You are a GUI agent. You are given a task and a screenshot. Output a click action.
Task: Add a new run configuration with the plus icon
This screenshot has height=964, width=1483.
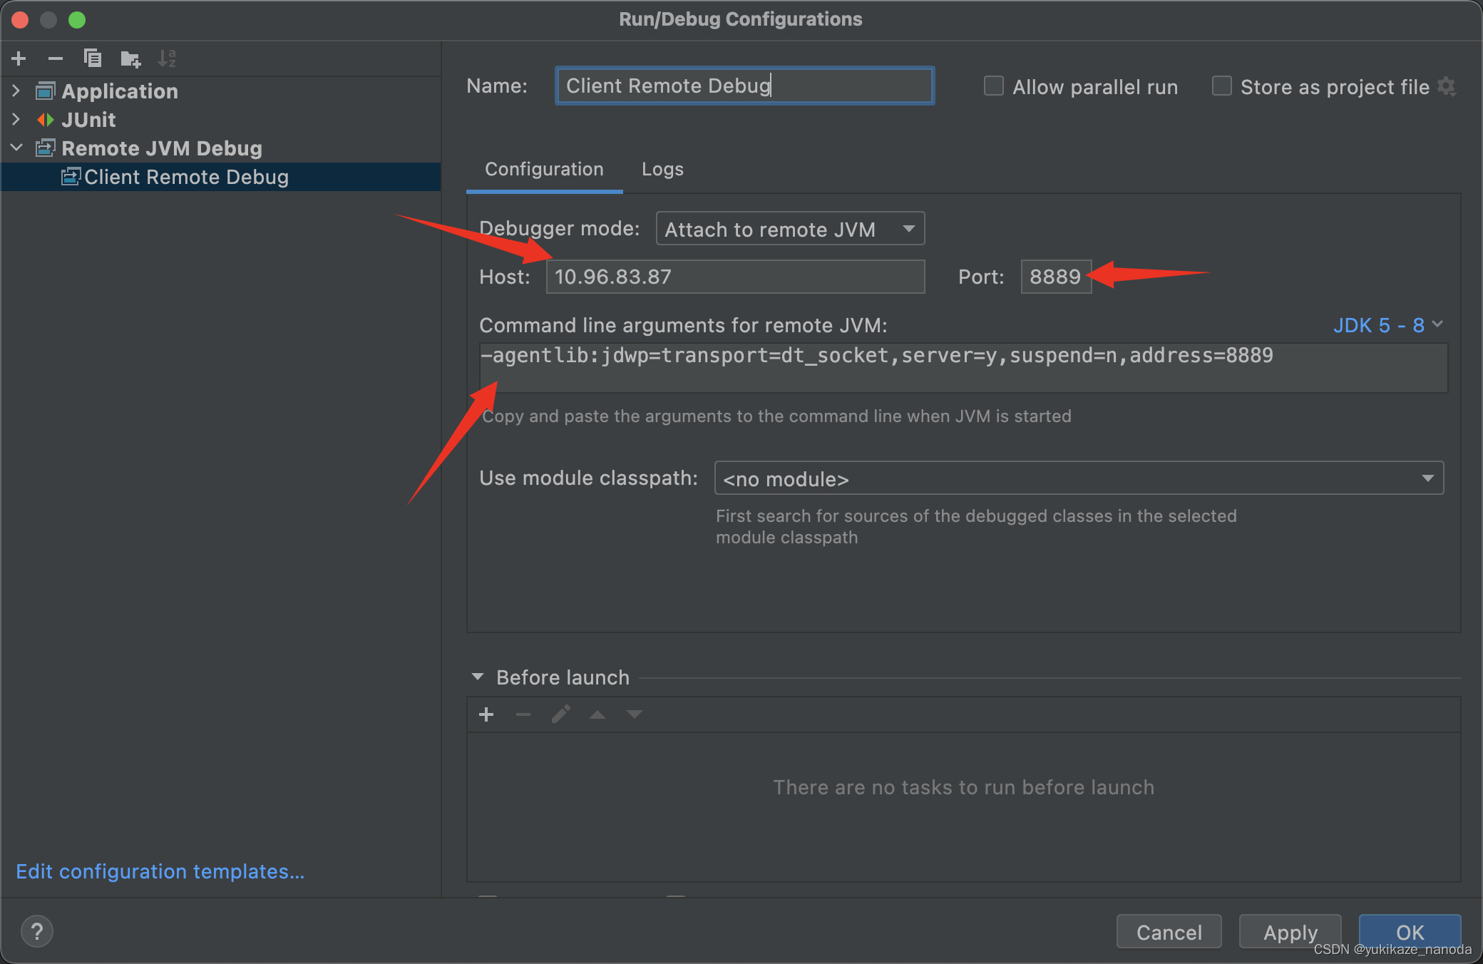point(18,58)
